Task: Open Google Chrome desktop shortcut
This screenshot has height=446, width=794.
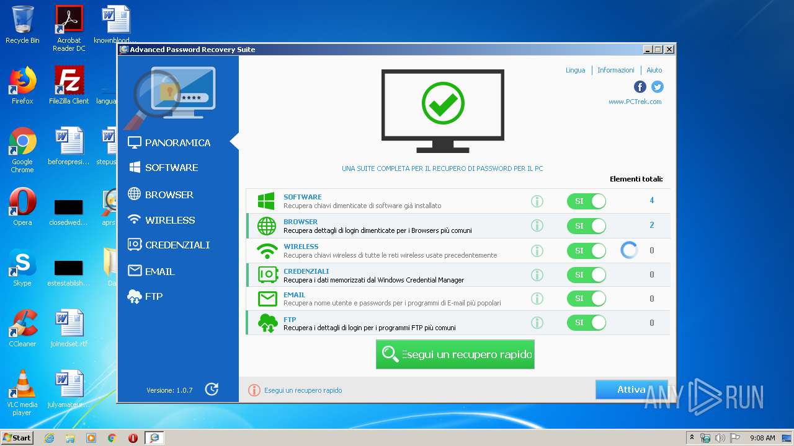Action: click(22, 150)
